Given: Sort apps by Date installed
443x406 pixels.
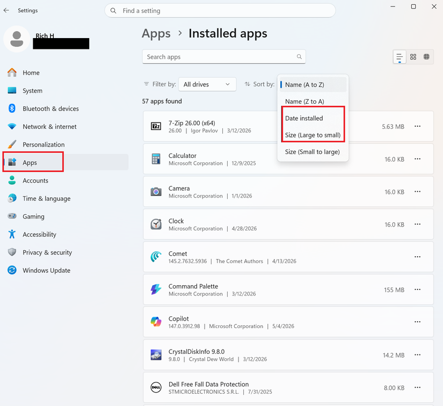Looking at the screenshot, I should [313, 118].
